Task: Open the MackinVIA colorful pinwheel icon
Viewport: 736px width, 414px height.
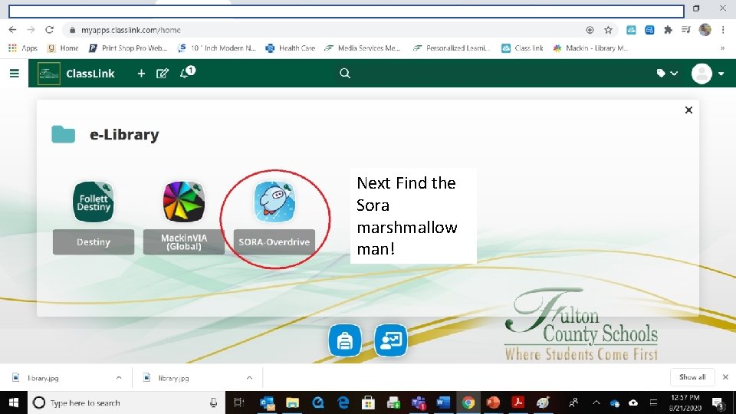Action: [183, 202]
